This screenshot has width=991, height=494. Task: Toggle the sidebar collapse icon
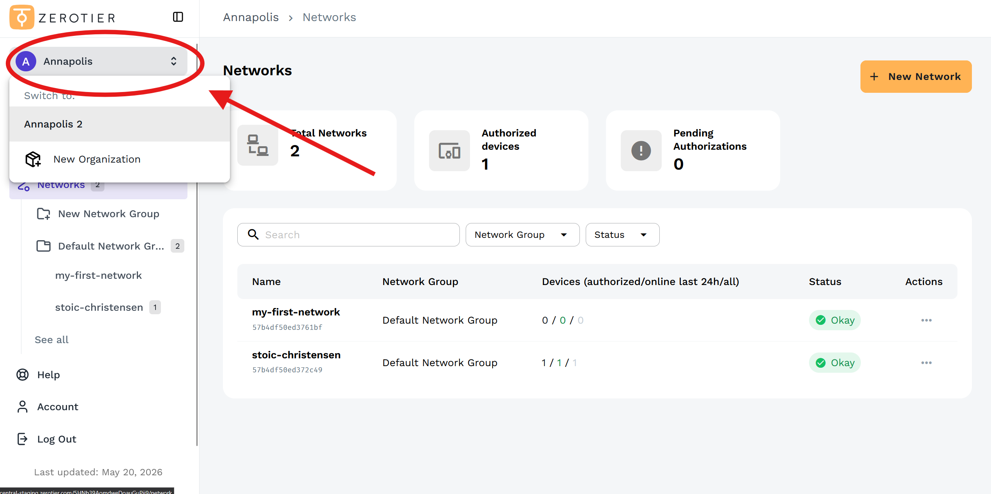(178, 17)
